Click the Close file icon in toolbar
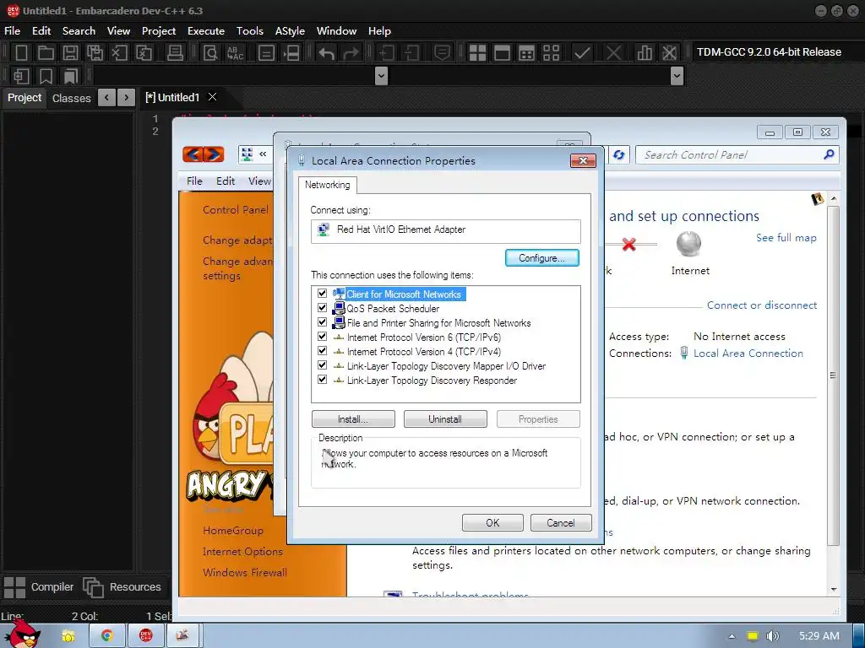This screenshot has height=648, width=865. tap(119, 53)
